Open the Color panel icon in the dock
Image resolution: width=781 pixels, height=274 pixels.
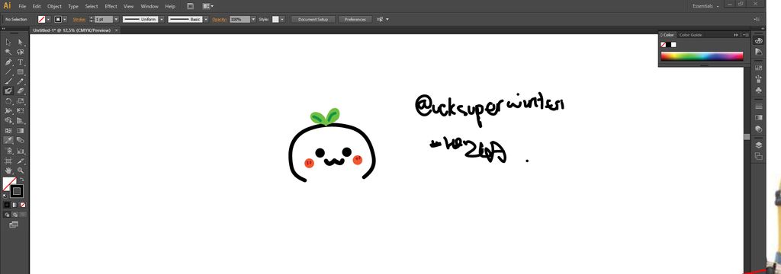coord(759,41)
